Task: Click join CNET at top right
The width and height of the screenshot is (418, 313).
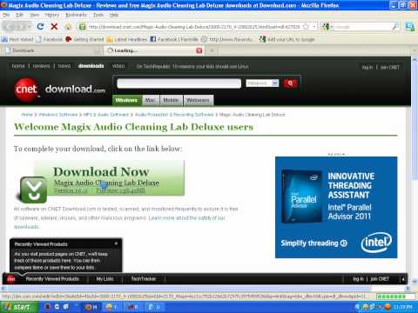Action: point(389,67)
